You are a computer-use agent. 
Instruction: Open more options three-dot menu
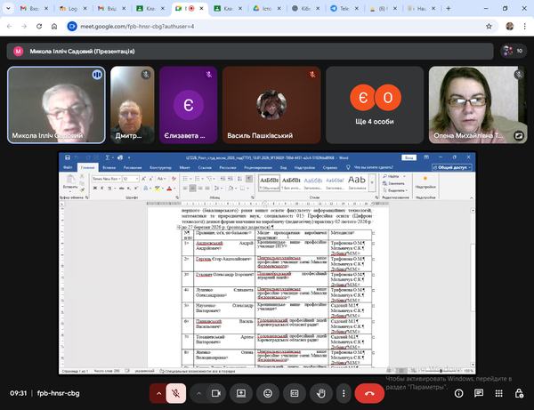[x=344, y=392]
